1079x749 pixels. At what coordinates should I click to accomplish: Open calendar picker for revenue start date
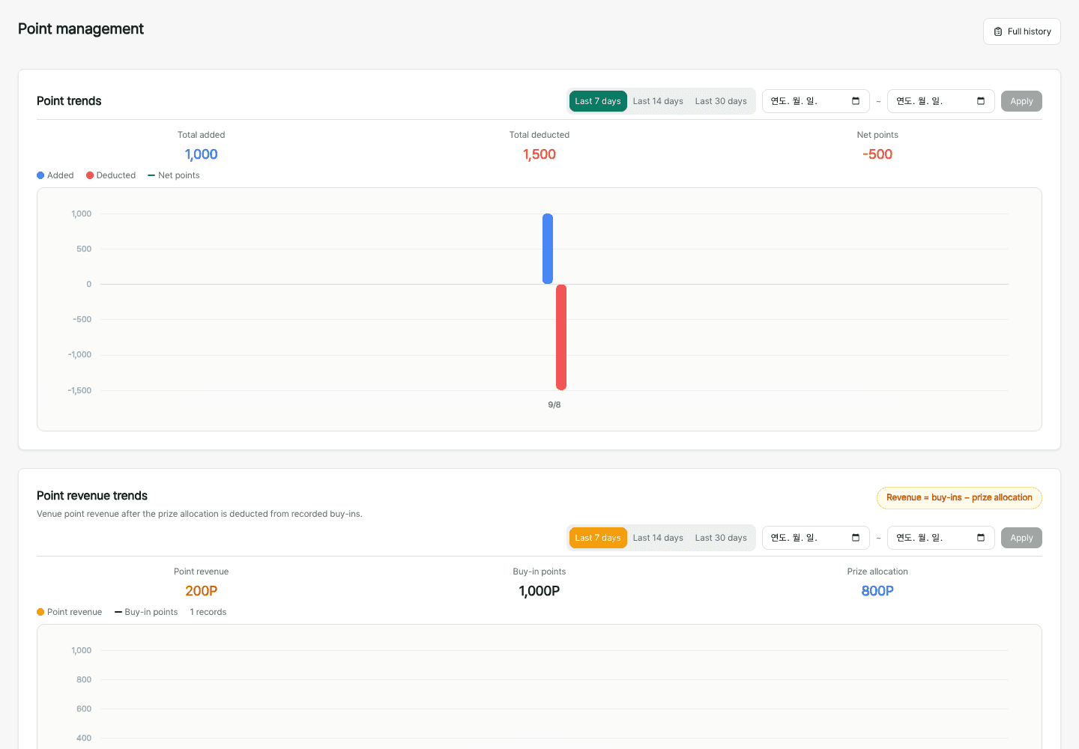(x=856, y=538)
